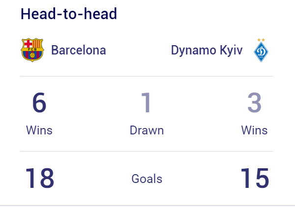Image resolution: width=295 pixels, height=207 pixels.
Task: Open the Dynamo Kyiv team name link
Action: point(207,51)
